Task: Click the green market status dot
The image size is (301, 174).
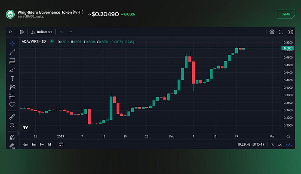Action: [x=52, y=41]
